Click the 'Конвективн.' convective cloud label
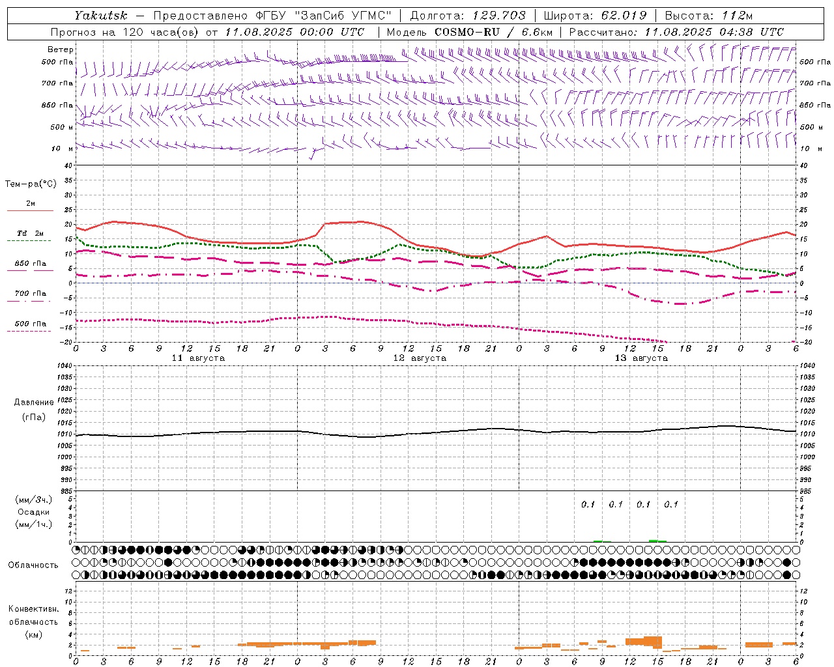834x667 pixels. pos(33,609)
